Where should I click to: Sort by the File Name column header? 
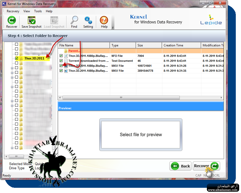tap(84, 45)
